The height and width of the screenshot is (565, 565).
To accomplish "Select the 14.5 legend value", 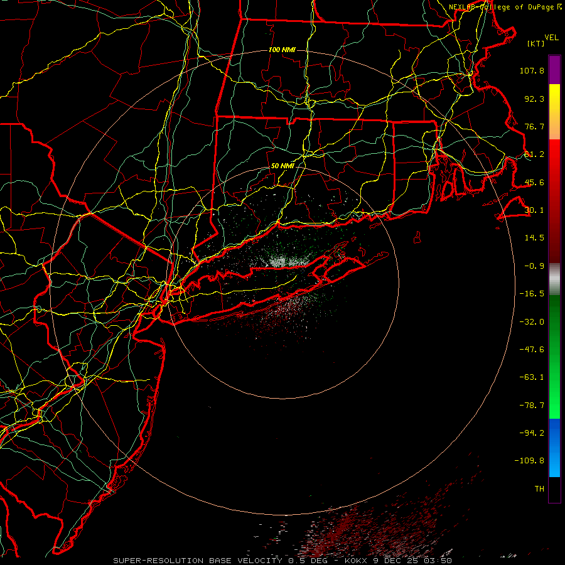I will pyautogui.click(x=534, y=238).
